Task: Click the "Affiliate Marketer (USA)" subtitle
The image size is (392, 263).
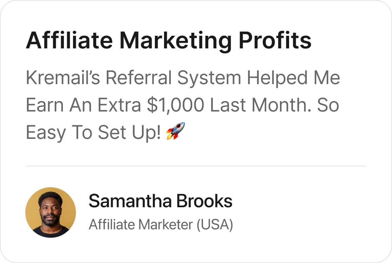Action: click(x=161, y=224)
